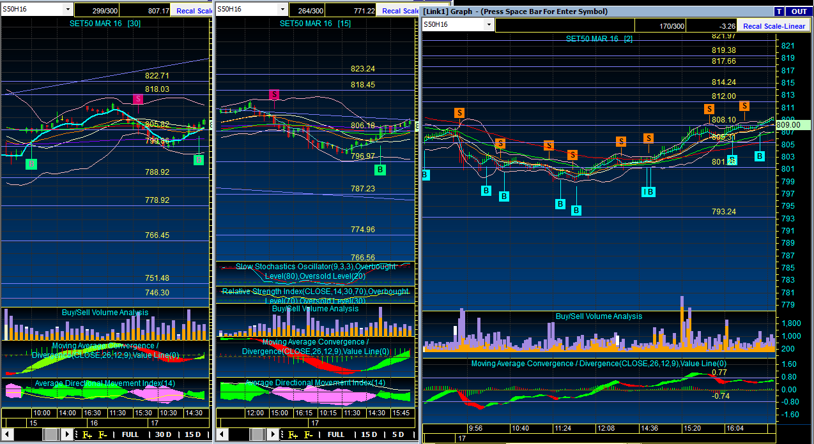814x444 pixels.
Task: Select the green B marker below 796.97 in the 15-minute chart
Action: tap(380, 170)
